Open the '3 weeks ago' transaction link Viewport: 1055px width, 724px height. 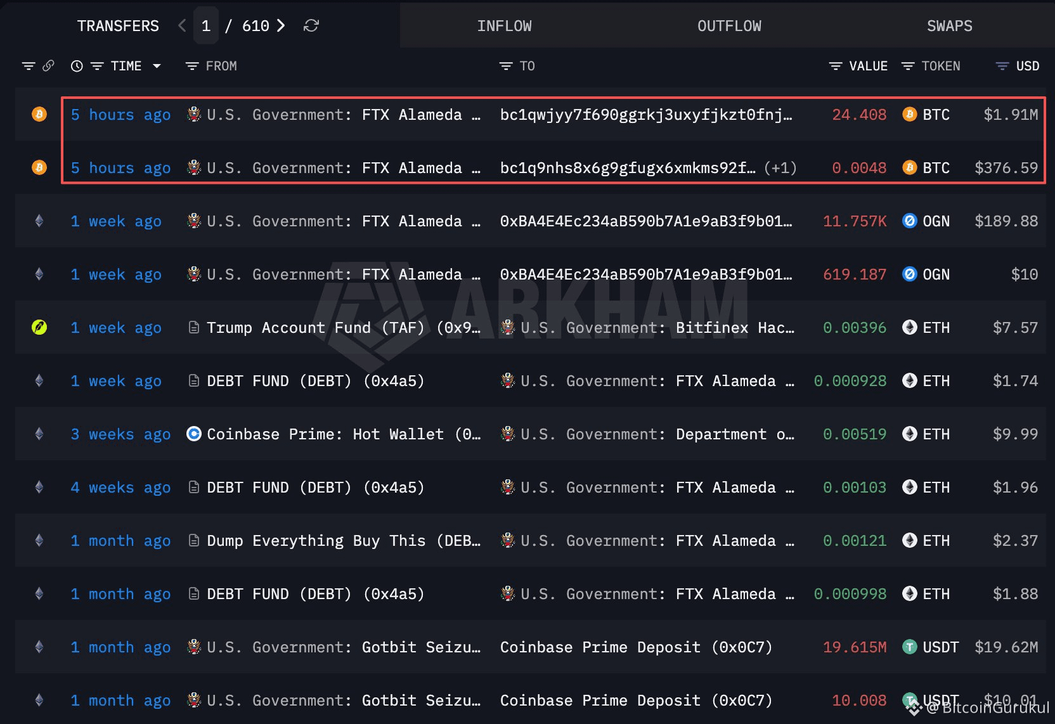coord(120,434)
